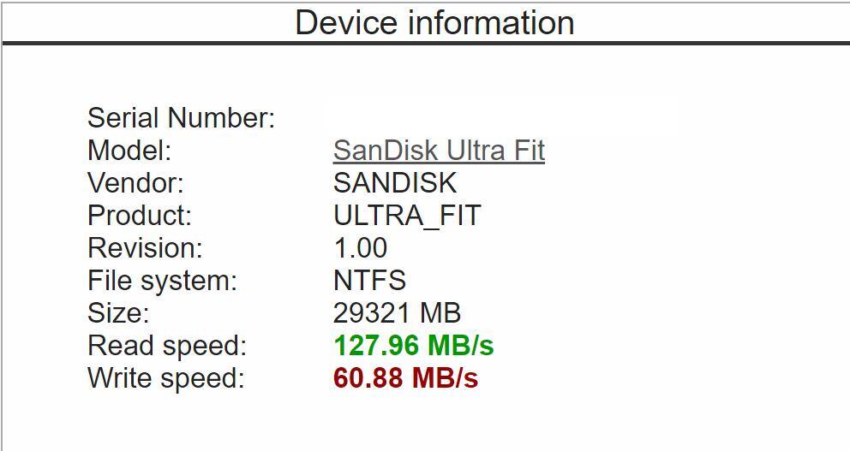Click the Size label

(x=118, y=313)
